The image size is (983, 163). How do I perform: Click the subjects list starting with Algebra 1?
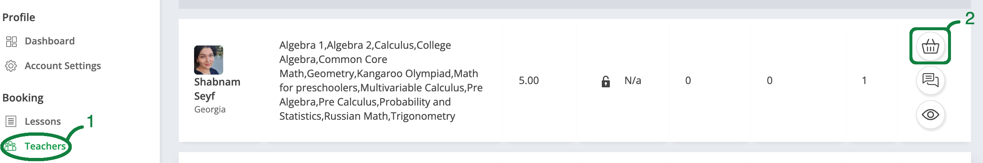(380, 80)
